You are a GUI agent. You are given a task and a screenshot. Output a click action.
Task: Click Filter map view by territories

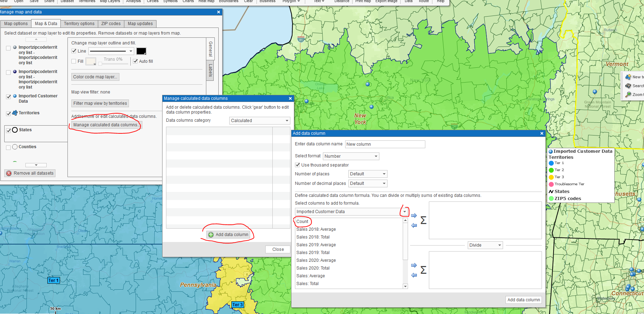pos(100,103)
